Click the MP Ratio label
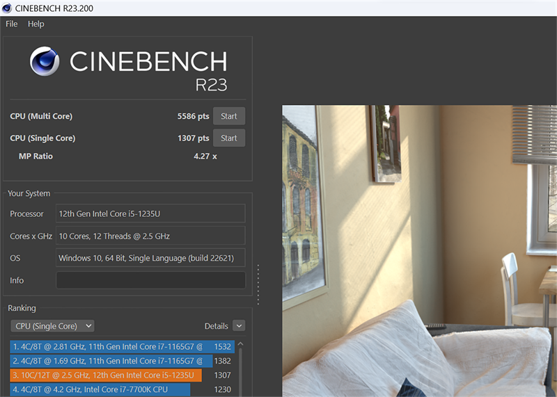The width and height of the screenshot is (557, 397). pos(36,156)
